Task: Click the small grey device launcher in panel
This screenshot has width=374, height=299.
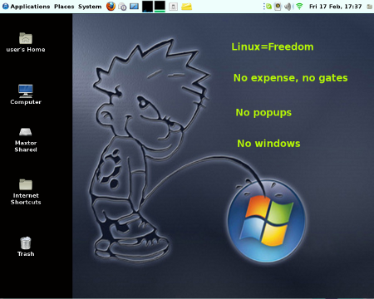Action: [173, 7]
